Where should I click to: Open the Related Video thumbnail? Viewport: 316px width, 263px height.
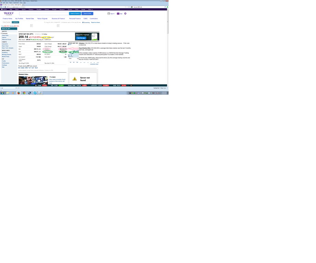(x=33, y=80)
